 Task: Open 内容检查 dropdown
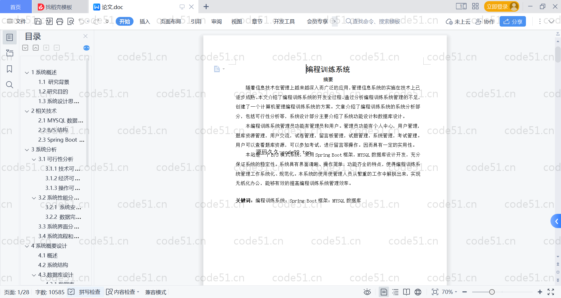(x=123, y=292)
